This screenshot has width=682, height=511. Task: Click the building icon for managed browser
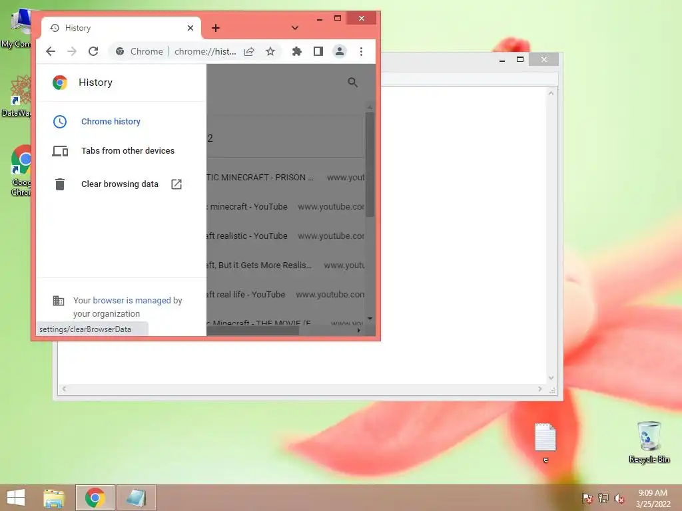[59, 300]
